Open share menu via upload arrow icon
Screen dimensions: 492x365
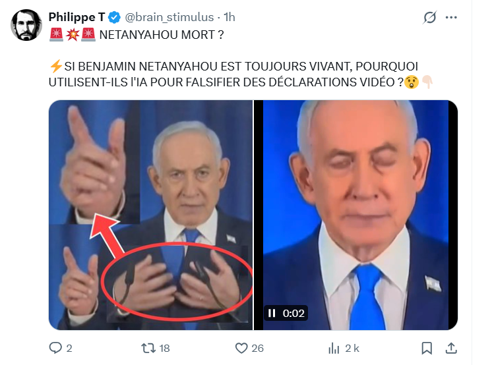[x=451, y=348]
